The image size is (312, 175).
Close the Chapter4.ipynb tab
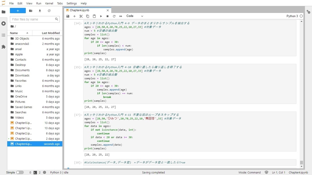[x=108, y=10]
